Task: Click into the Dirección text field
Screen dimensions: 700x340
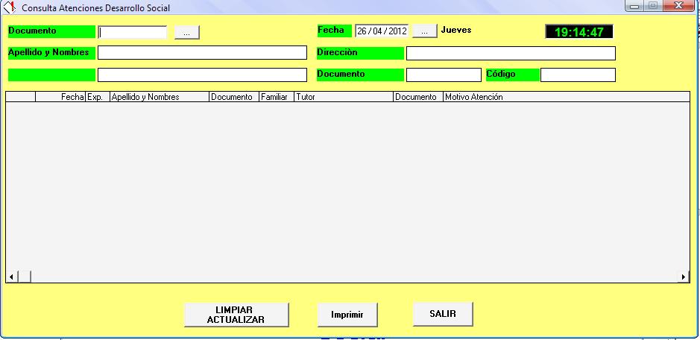Action: (x=510, y=54)
